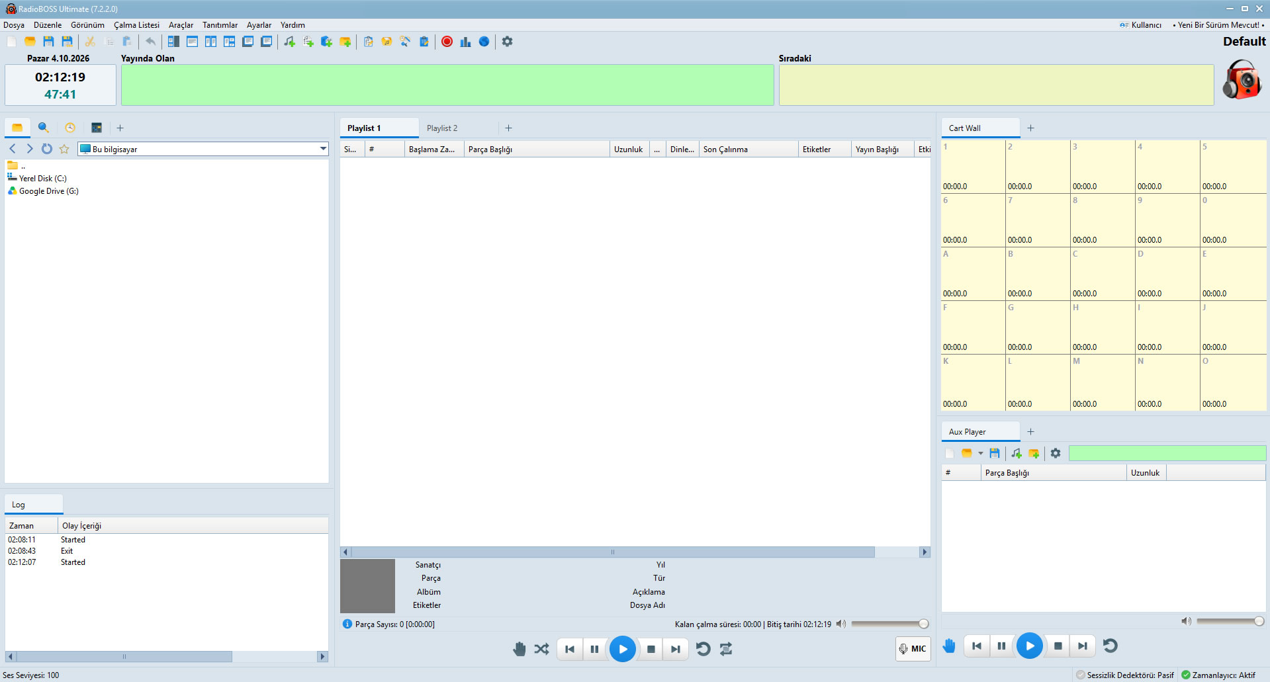Screen dimensions: 1270x682
Task: Expand the Bu bilgisayar path dropdown
Action: (323, 149)
